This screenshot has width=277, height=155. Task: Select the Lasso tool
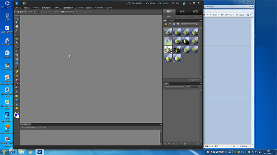pyautogui.click(x=17, y=39)
